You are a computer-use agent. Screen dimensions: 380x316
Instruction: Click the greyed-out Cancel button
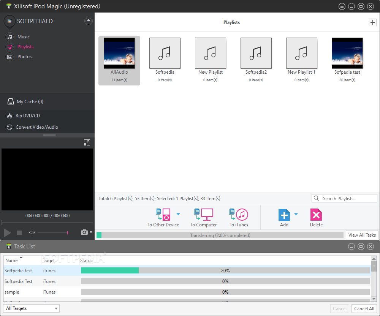point(339,309)
